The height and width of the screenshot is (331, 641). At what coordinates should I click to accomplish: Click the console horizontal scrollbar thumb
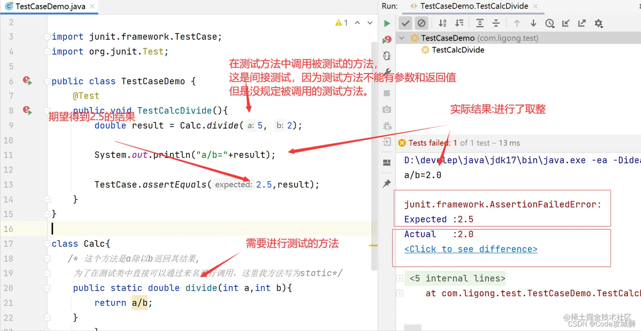point(413,328)
